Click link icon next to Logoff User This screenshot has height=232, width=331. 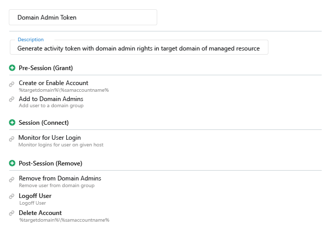tap(12, 197)
